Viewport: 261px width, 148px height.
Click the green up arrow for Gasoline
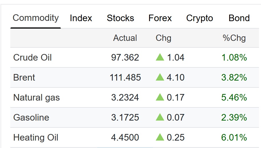pyautogui.click(x=160, y=117)
